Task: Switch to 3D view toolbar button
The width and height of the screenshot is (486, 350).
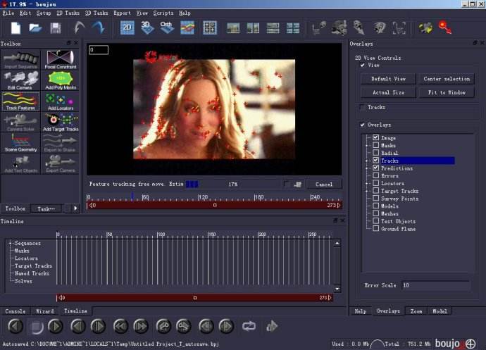Action: (x=147, y=27)
